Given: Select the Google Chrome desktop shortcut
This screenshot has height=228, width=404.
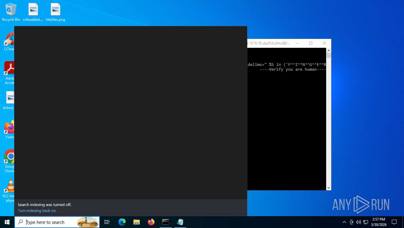Looking at the screenshot, I should click(9, 161).
